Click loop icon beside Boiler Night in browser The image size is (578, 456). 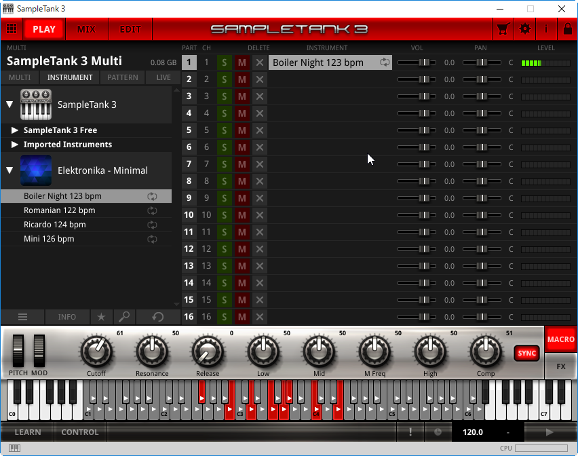(152, 197)
